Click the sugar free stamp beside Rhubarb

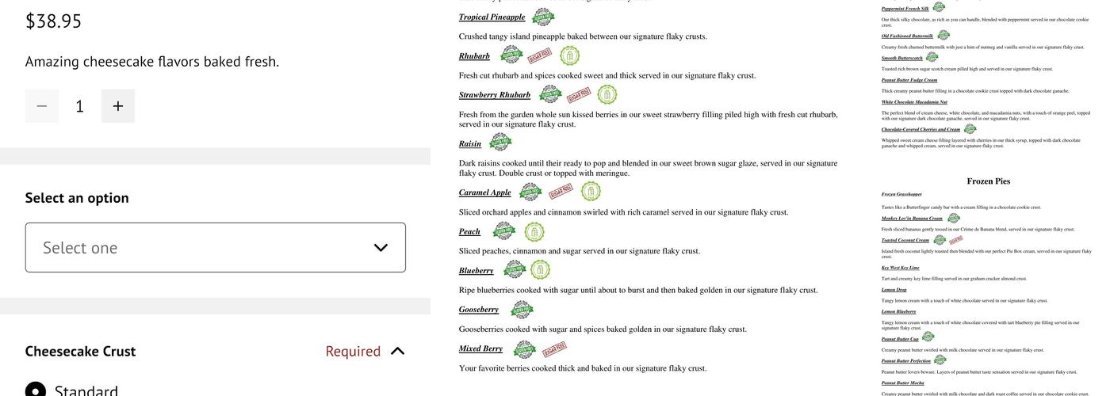[540, 55]
